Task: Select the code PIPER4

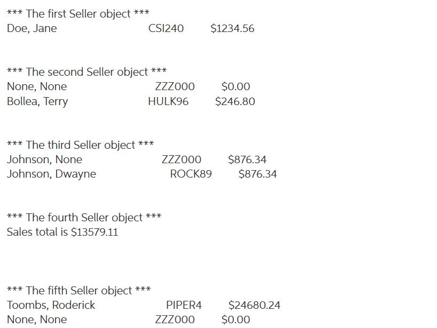Action: [x=184, y=305]
